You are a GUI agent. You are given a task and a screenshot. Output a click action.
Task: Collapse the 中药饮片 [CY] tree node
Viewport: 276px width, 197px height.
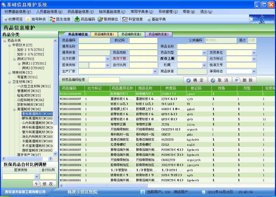click(x=9, y=46)
